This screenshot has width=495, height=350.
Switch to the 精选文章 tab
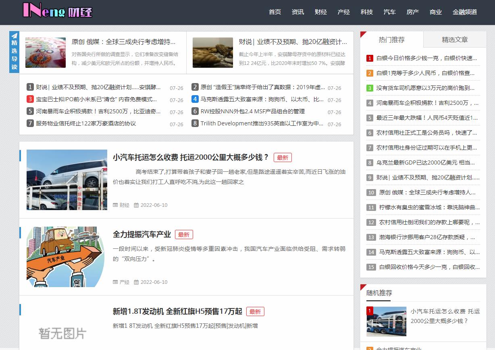455,40
